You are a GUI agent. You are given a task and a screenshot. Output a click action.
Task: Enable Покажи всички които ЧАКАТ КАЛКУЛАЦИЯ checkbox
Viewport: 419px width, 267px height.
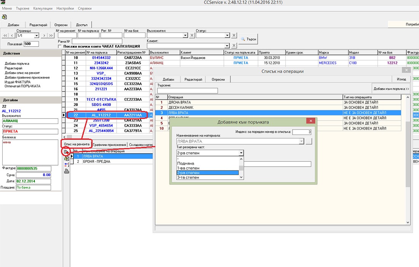(x=59, y=46)
